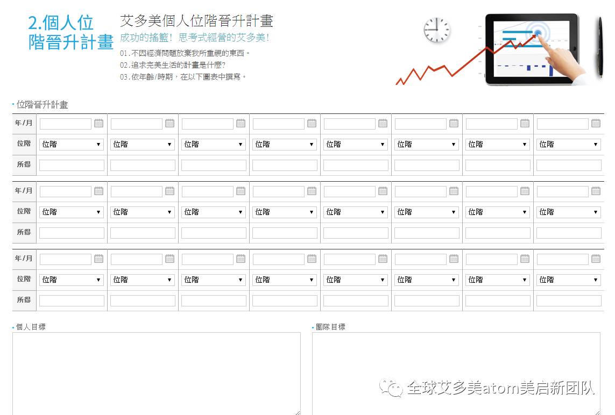This screenshot has height=415, width=615.
Task: Expand 位階 dropdown in first table, column 1
Action: (x=72, y=144)
